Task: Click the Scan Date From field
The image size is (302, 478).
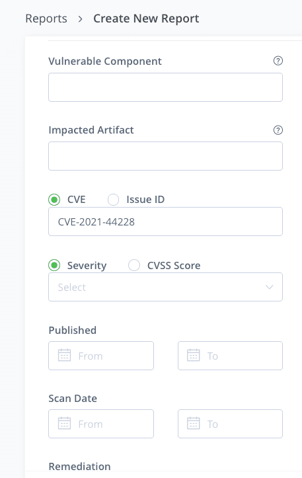Action: click(x=101, y=424)
